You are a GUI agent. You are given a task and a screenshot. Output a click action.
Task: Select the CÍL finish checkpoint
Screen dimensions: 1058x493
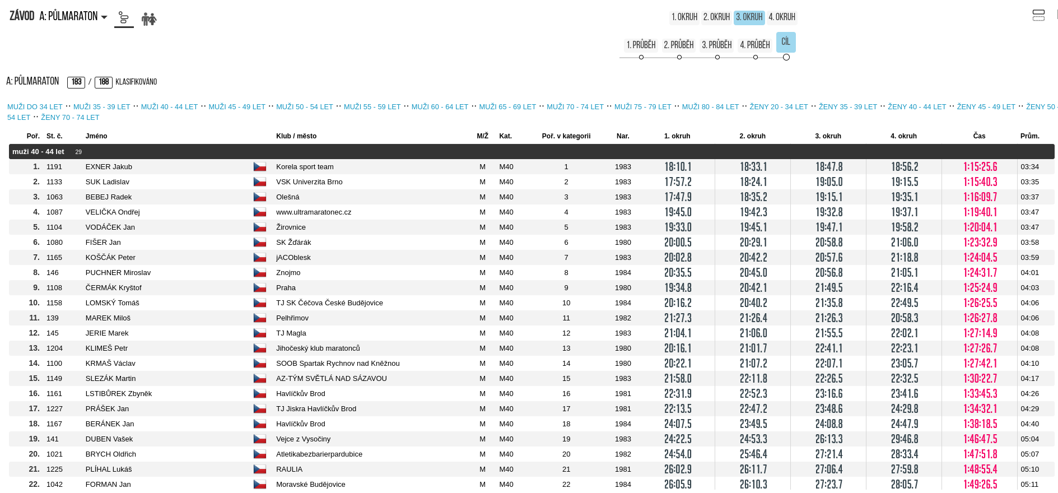click(786, 42)
